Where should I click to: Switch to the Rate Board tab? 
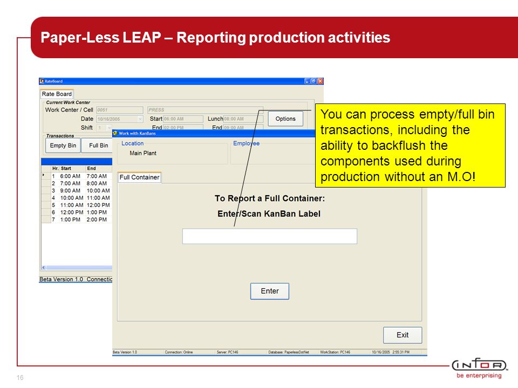point(57,94)
